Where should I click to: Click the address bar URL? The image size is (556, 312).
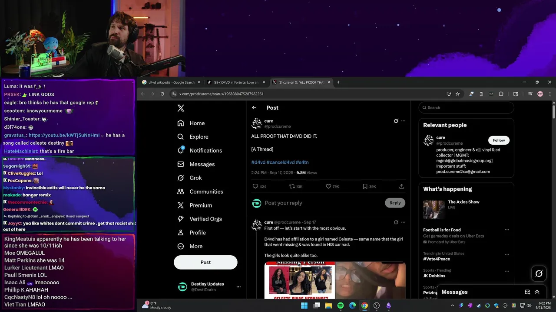click(x=221, y=94)
